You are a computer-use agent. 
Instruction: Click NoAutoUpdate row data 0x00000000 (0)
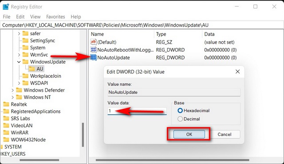point(221,58)
